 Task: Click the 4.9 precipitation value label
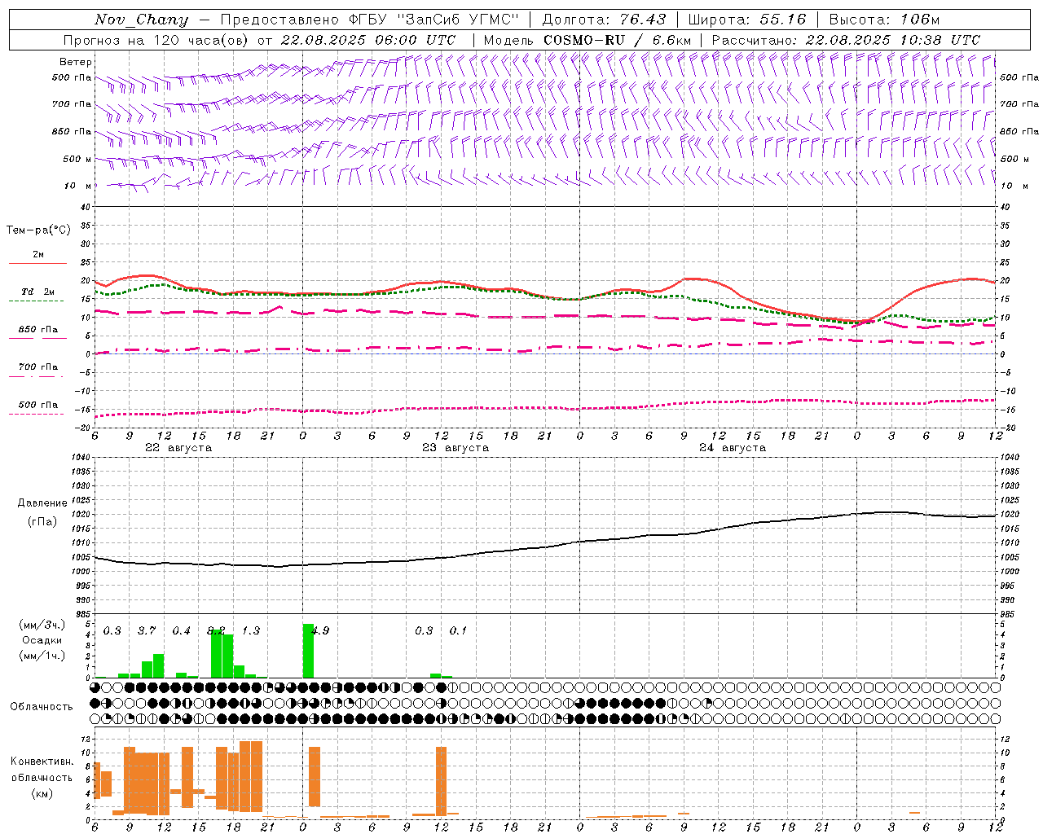coord(320,630)
